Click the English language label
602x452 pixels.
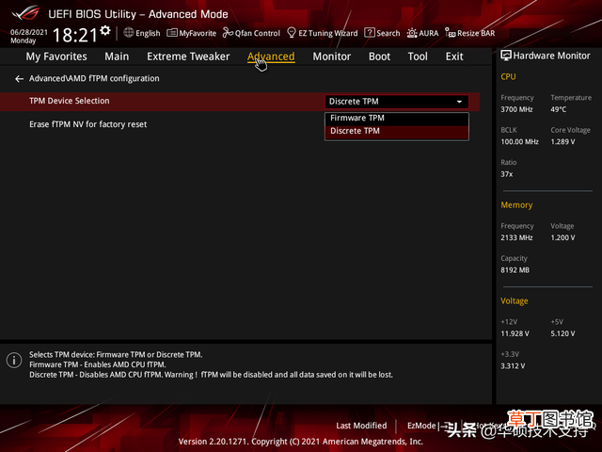(148, 33)
